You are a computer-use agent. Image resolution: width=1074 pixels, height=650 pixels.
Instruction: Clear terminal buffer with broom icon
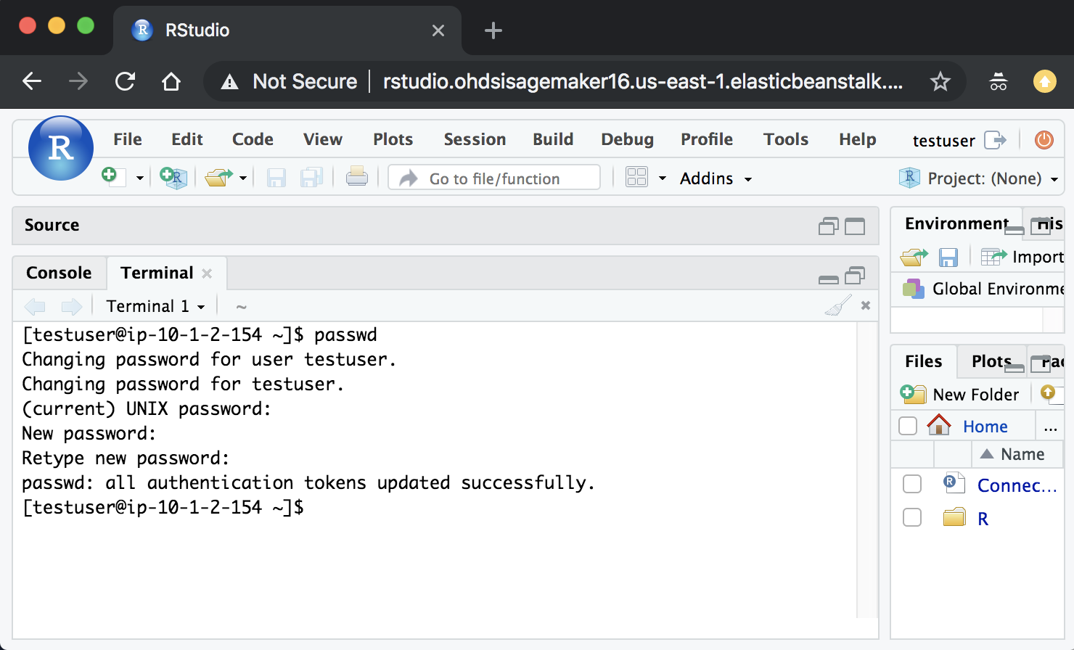[x=838, y=305]
